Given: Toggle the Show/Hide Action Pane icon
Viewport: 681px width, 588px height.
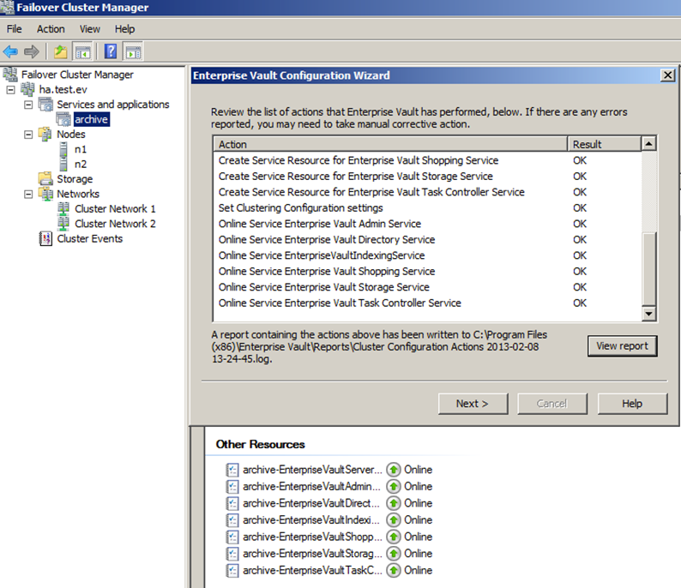Looking at the screenshot, I should [133, 51].
